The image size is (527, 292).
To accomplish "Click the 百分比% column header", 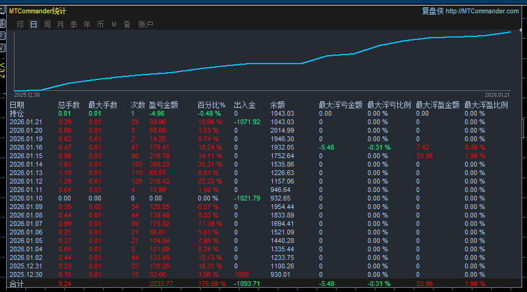I will [x=212, y=105].
